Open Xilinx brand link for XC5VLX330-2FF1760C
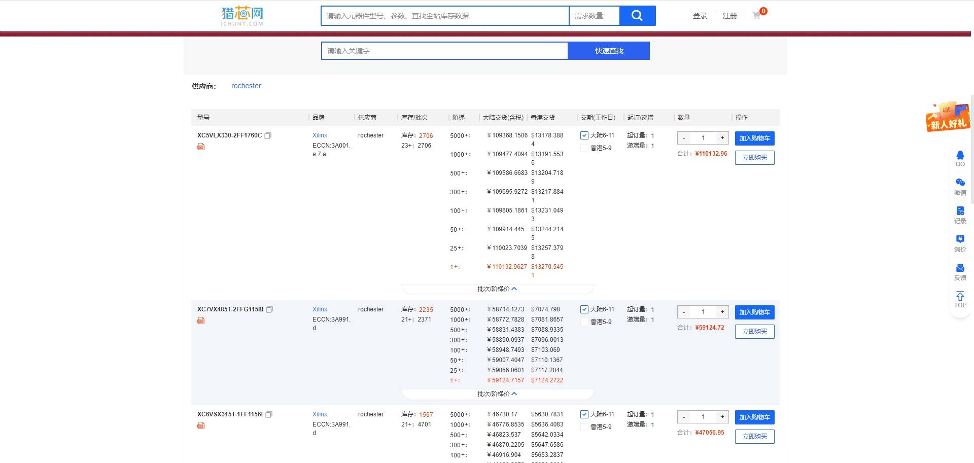Image resolution: width=974 pixels, height=463 pixels. [320, 135]
